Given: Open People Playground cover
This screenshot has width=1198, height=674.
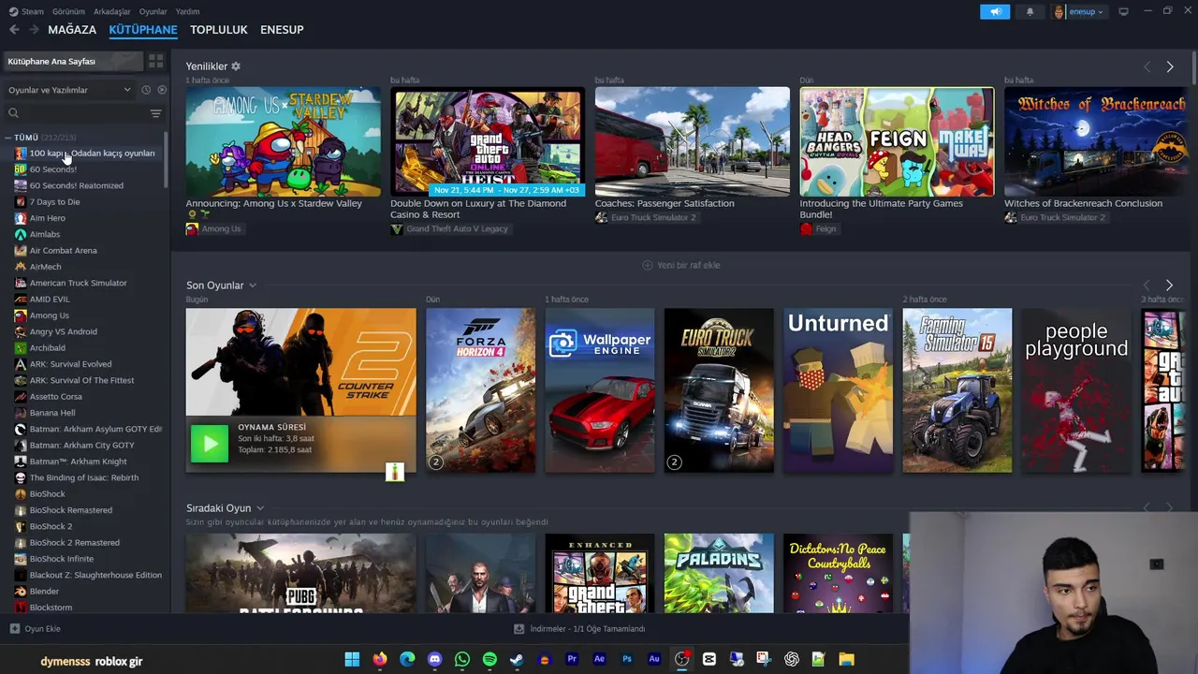Looking at the screenshot, I should point(1076,390).
